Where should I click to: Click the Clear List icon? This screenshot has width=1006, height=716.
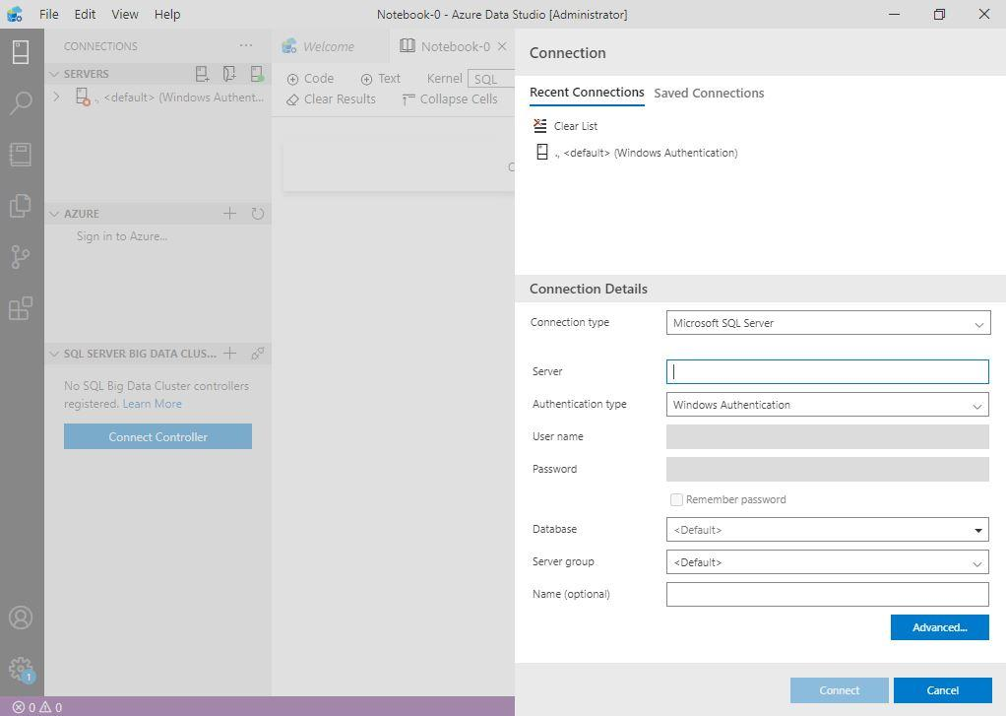coord(540,126)
